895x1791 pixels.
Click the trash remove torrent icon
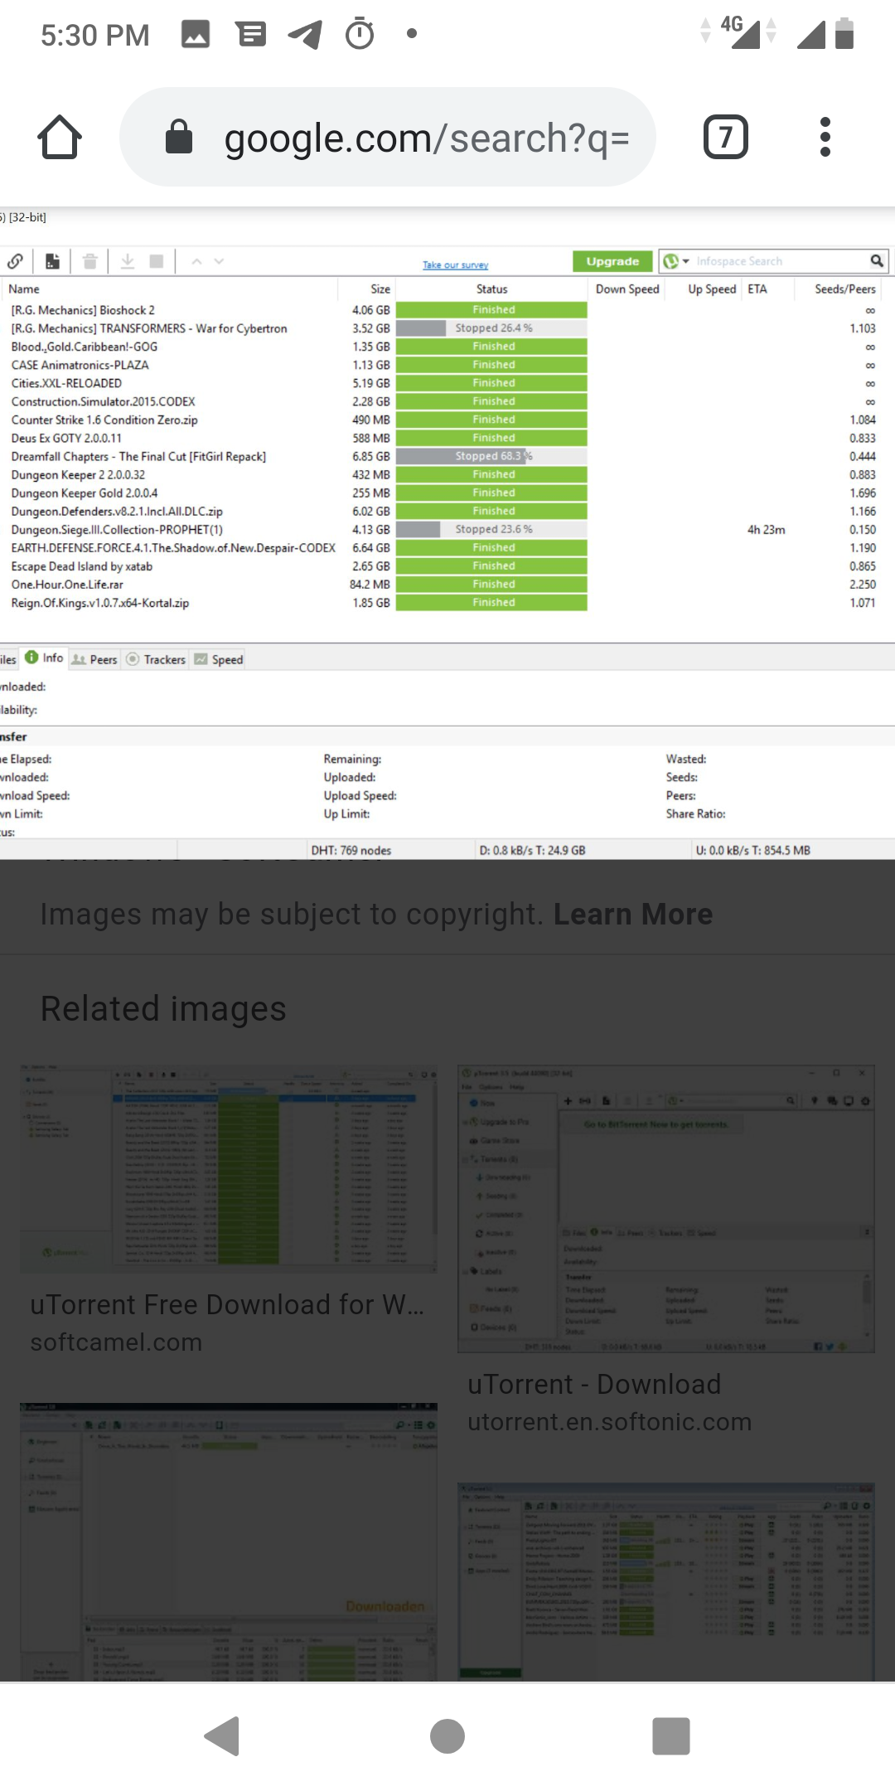(x=90, y=261)
